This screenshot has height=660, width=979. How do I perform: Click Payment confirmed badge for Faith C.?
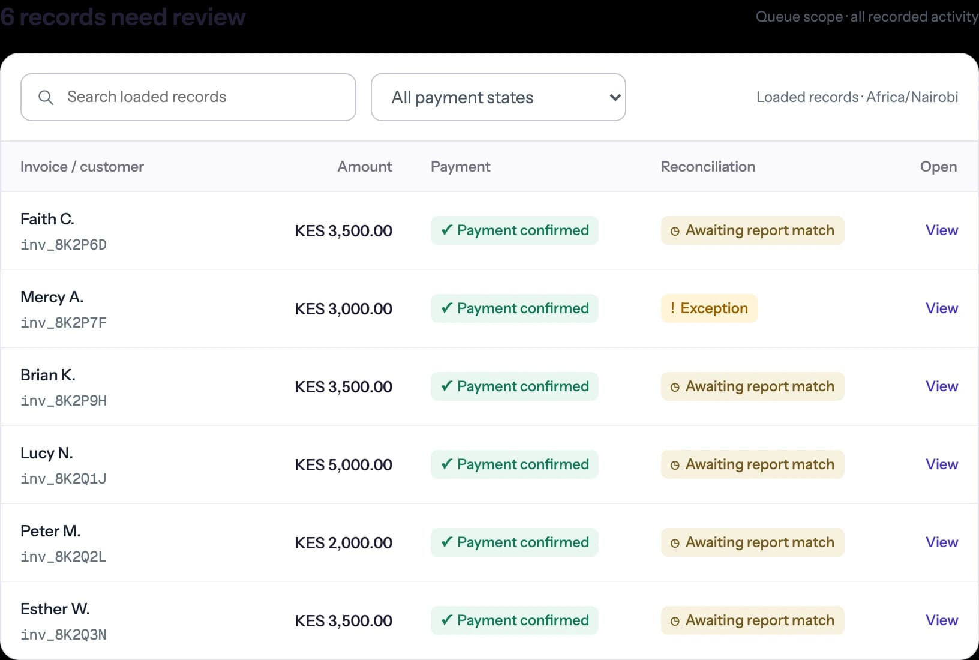pyautogui.click(x=515, y=230)
